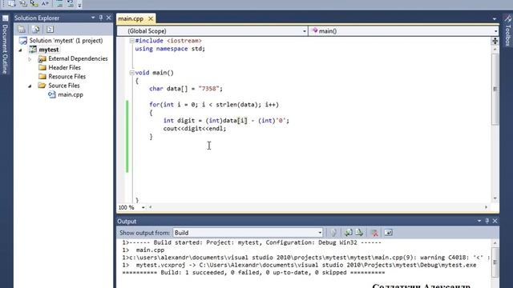
Task: Expand the External Dependencies node
Action: pos(30,59)
